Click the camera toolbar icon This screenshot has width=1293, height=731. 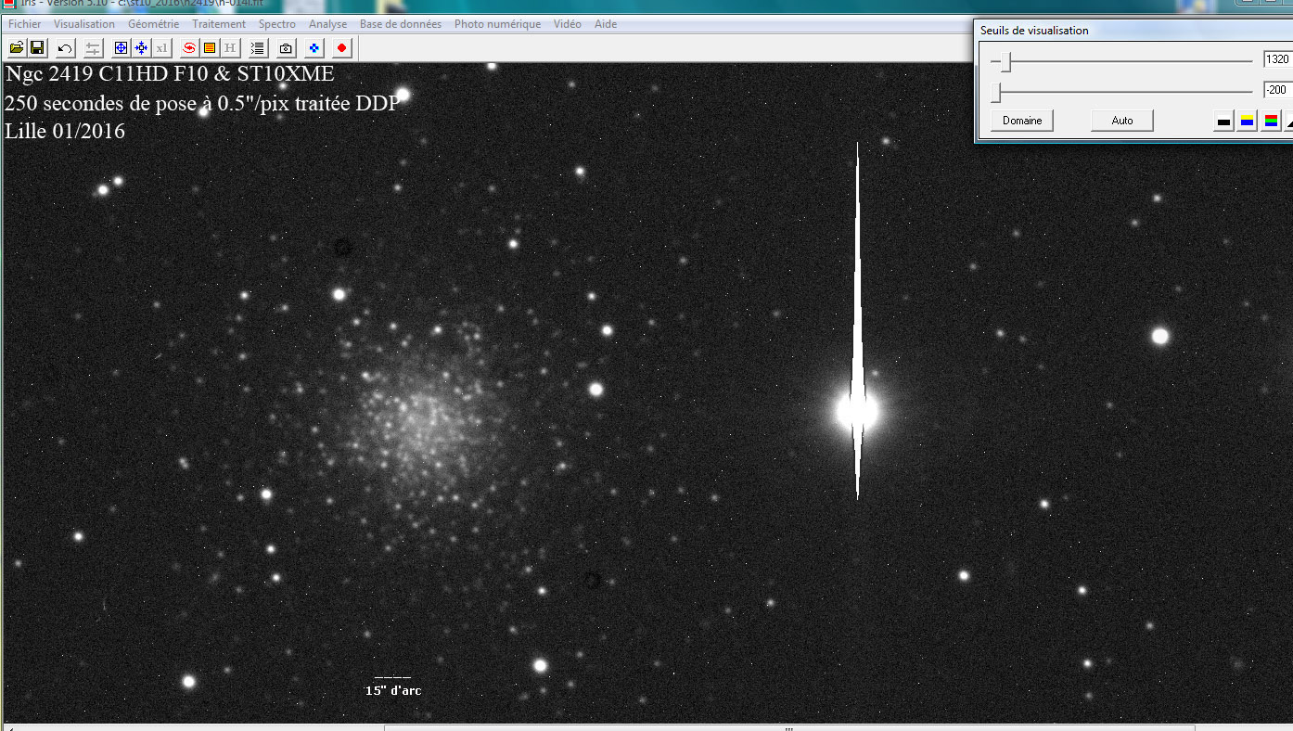tap(287, 47)
